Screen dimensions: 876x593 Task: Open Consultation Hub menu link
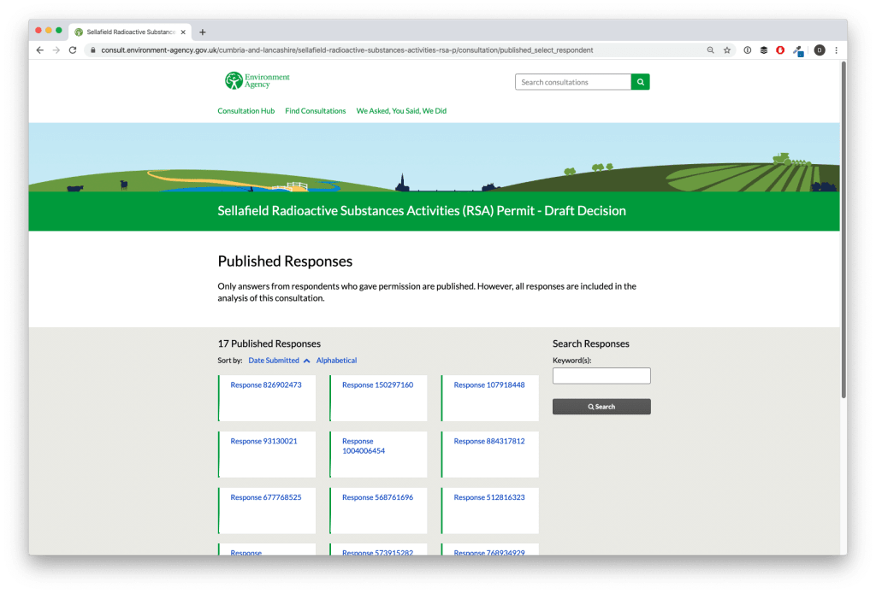246,111
